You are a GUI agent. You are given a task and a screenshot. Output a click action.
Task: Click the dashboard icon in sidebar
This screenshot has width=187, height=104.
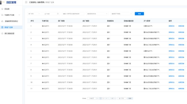pos(2,9)
